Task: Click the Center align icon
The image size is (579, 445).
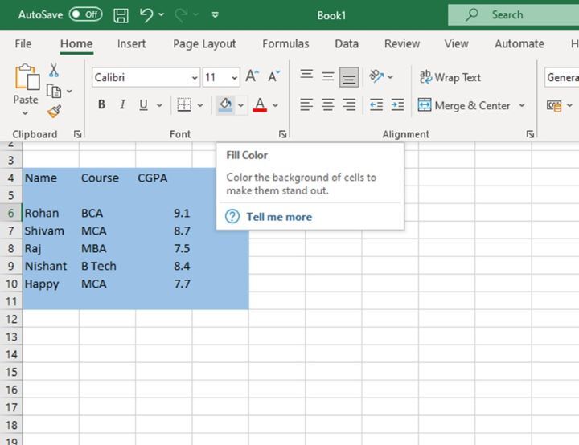Action: coord(327,104)
